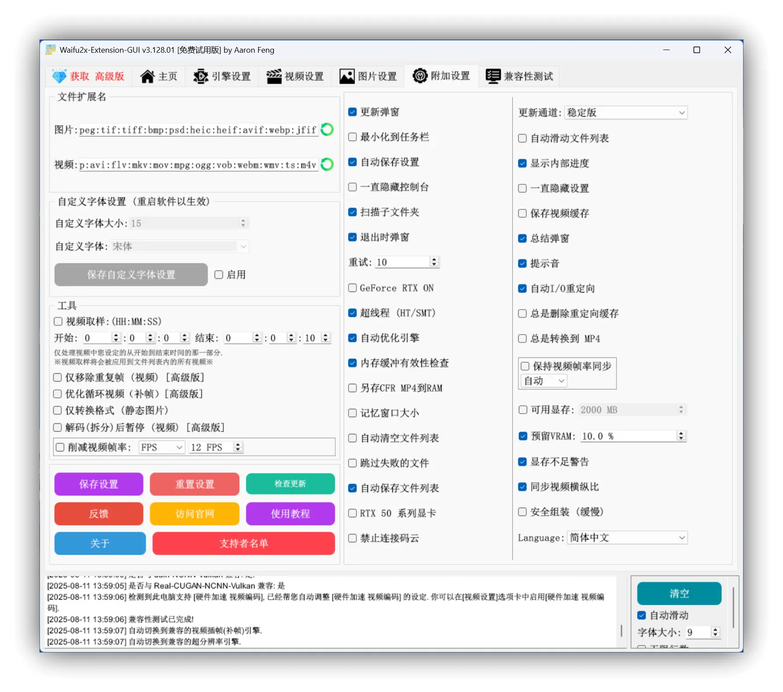This screenshot has width=783, height=692.
Task: Click the picture icon on Image Settings tab
Action: (347, 76)
